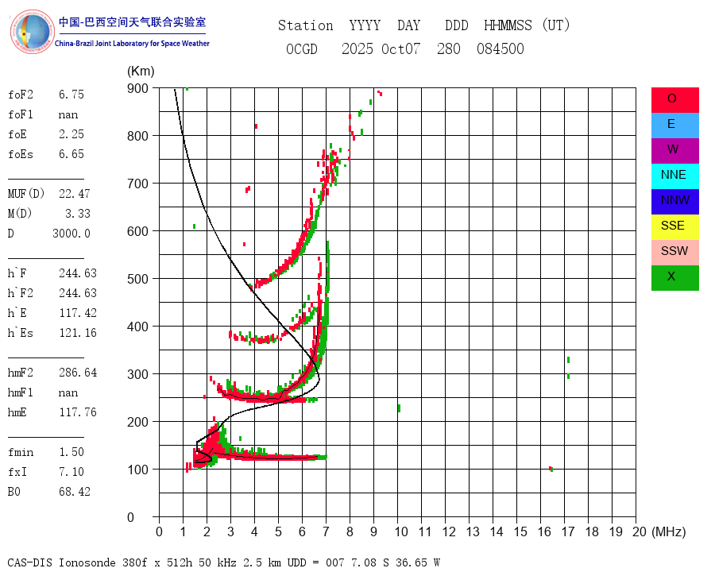Click the M(D) value 3.33
This screenshot has height=572, width=715.
78,214
